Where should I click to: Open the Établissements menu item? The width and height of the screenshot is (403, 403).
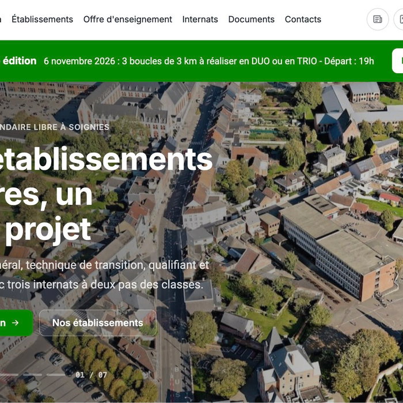tap(43, 19)
